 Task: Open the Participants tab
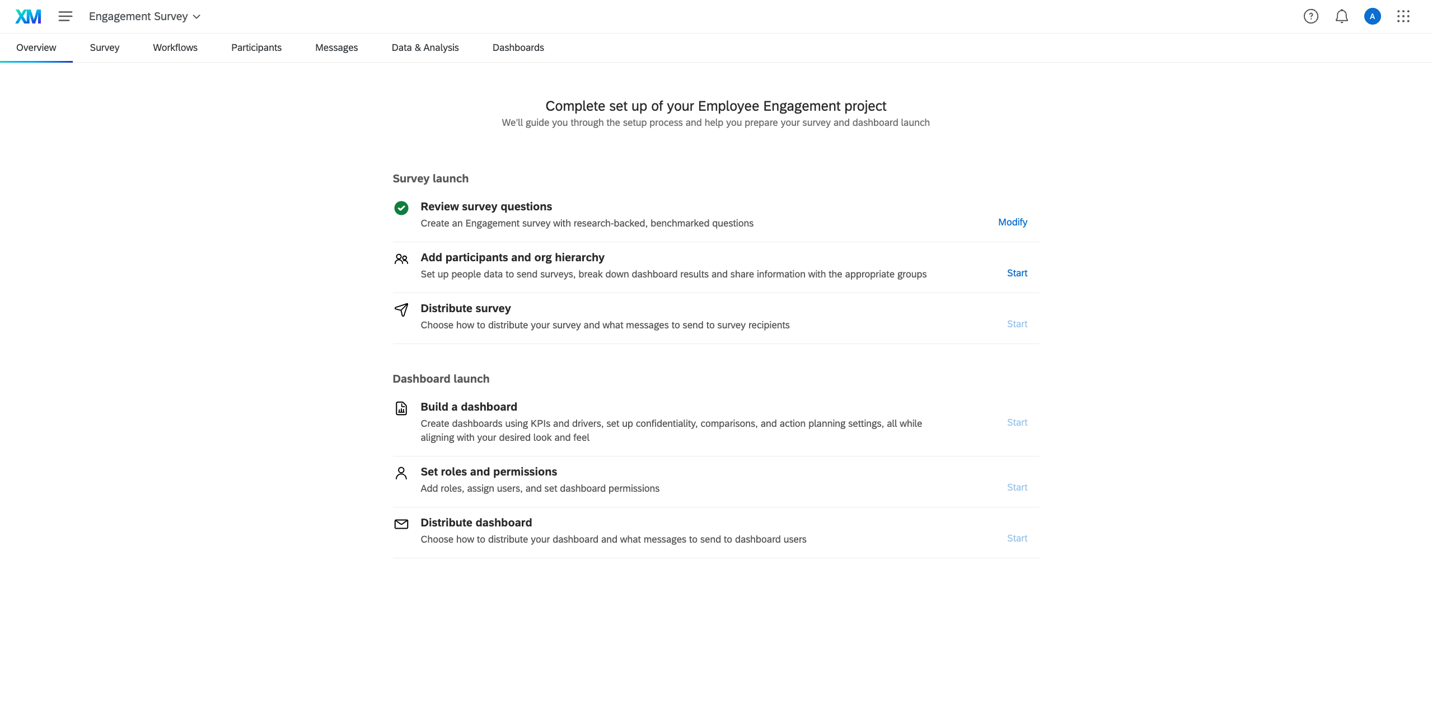256,48
